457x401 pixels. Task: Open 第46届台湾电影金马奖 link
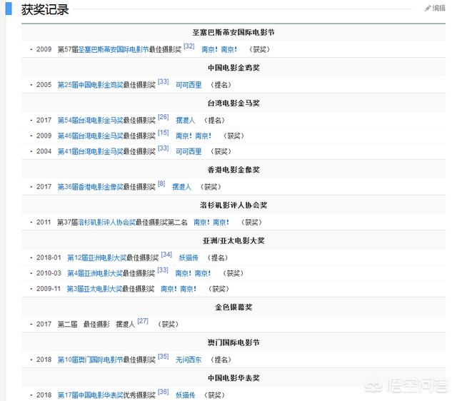pos(90,136)
